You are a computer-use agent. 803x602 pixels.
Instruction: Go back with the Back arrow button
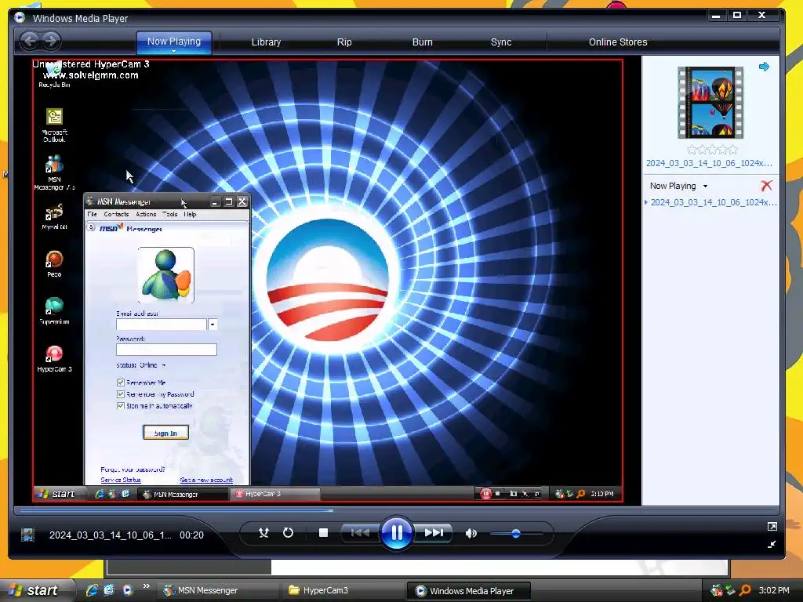point(30,41)
